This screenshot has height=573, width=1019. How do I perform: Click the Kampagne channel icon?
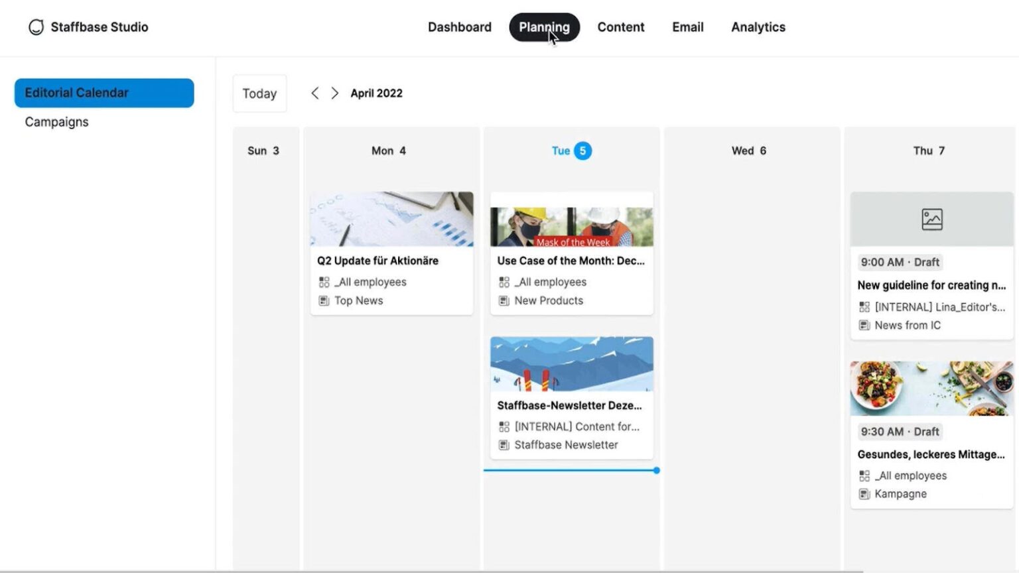tap(864, 493)
